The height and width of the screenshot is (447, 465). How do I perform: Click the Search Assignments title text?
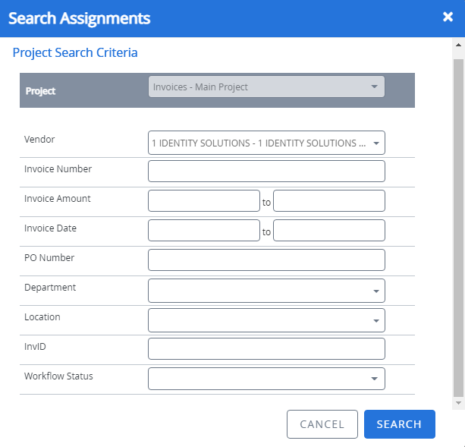79,18
